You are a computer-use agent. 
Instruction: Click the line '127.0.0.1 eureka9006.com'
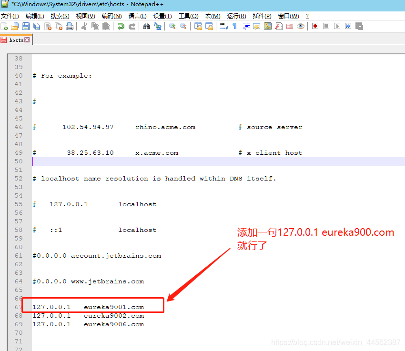tap(88, 324)
